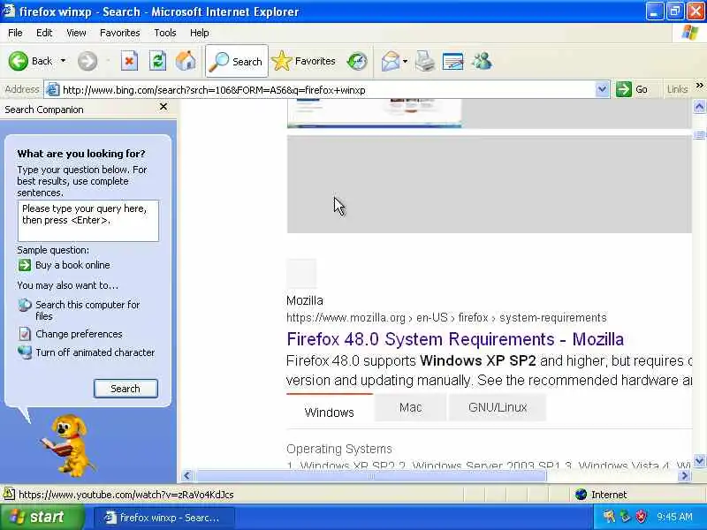The width and height of the screenshot is (707, 530).
Task: Expand the address bar dropdown list
Action: (602, 90)
